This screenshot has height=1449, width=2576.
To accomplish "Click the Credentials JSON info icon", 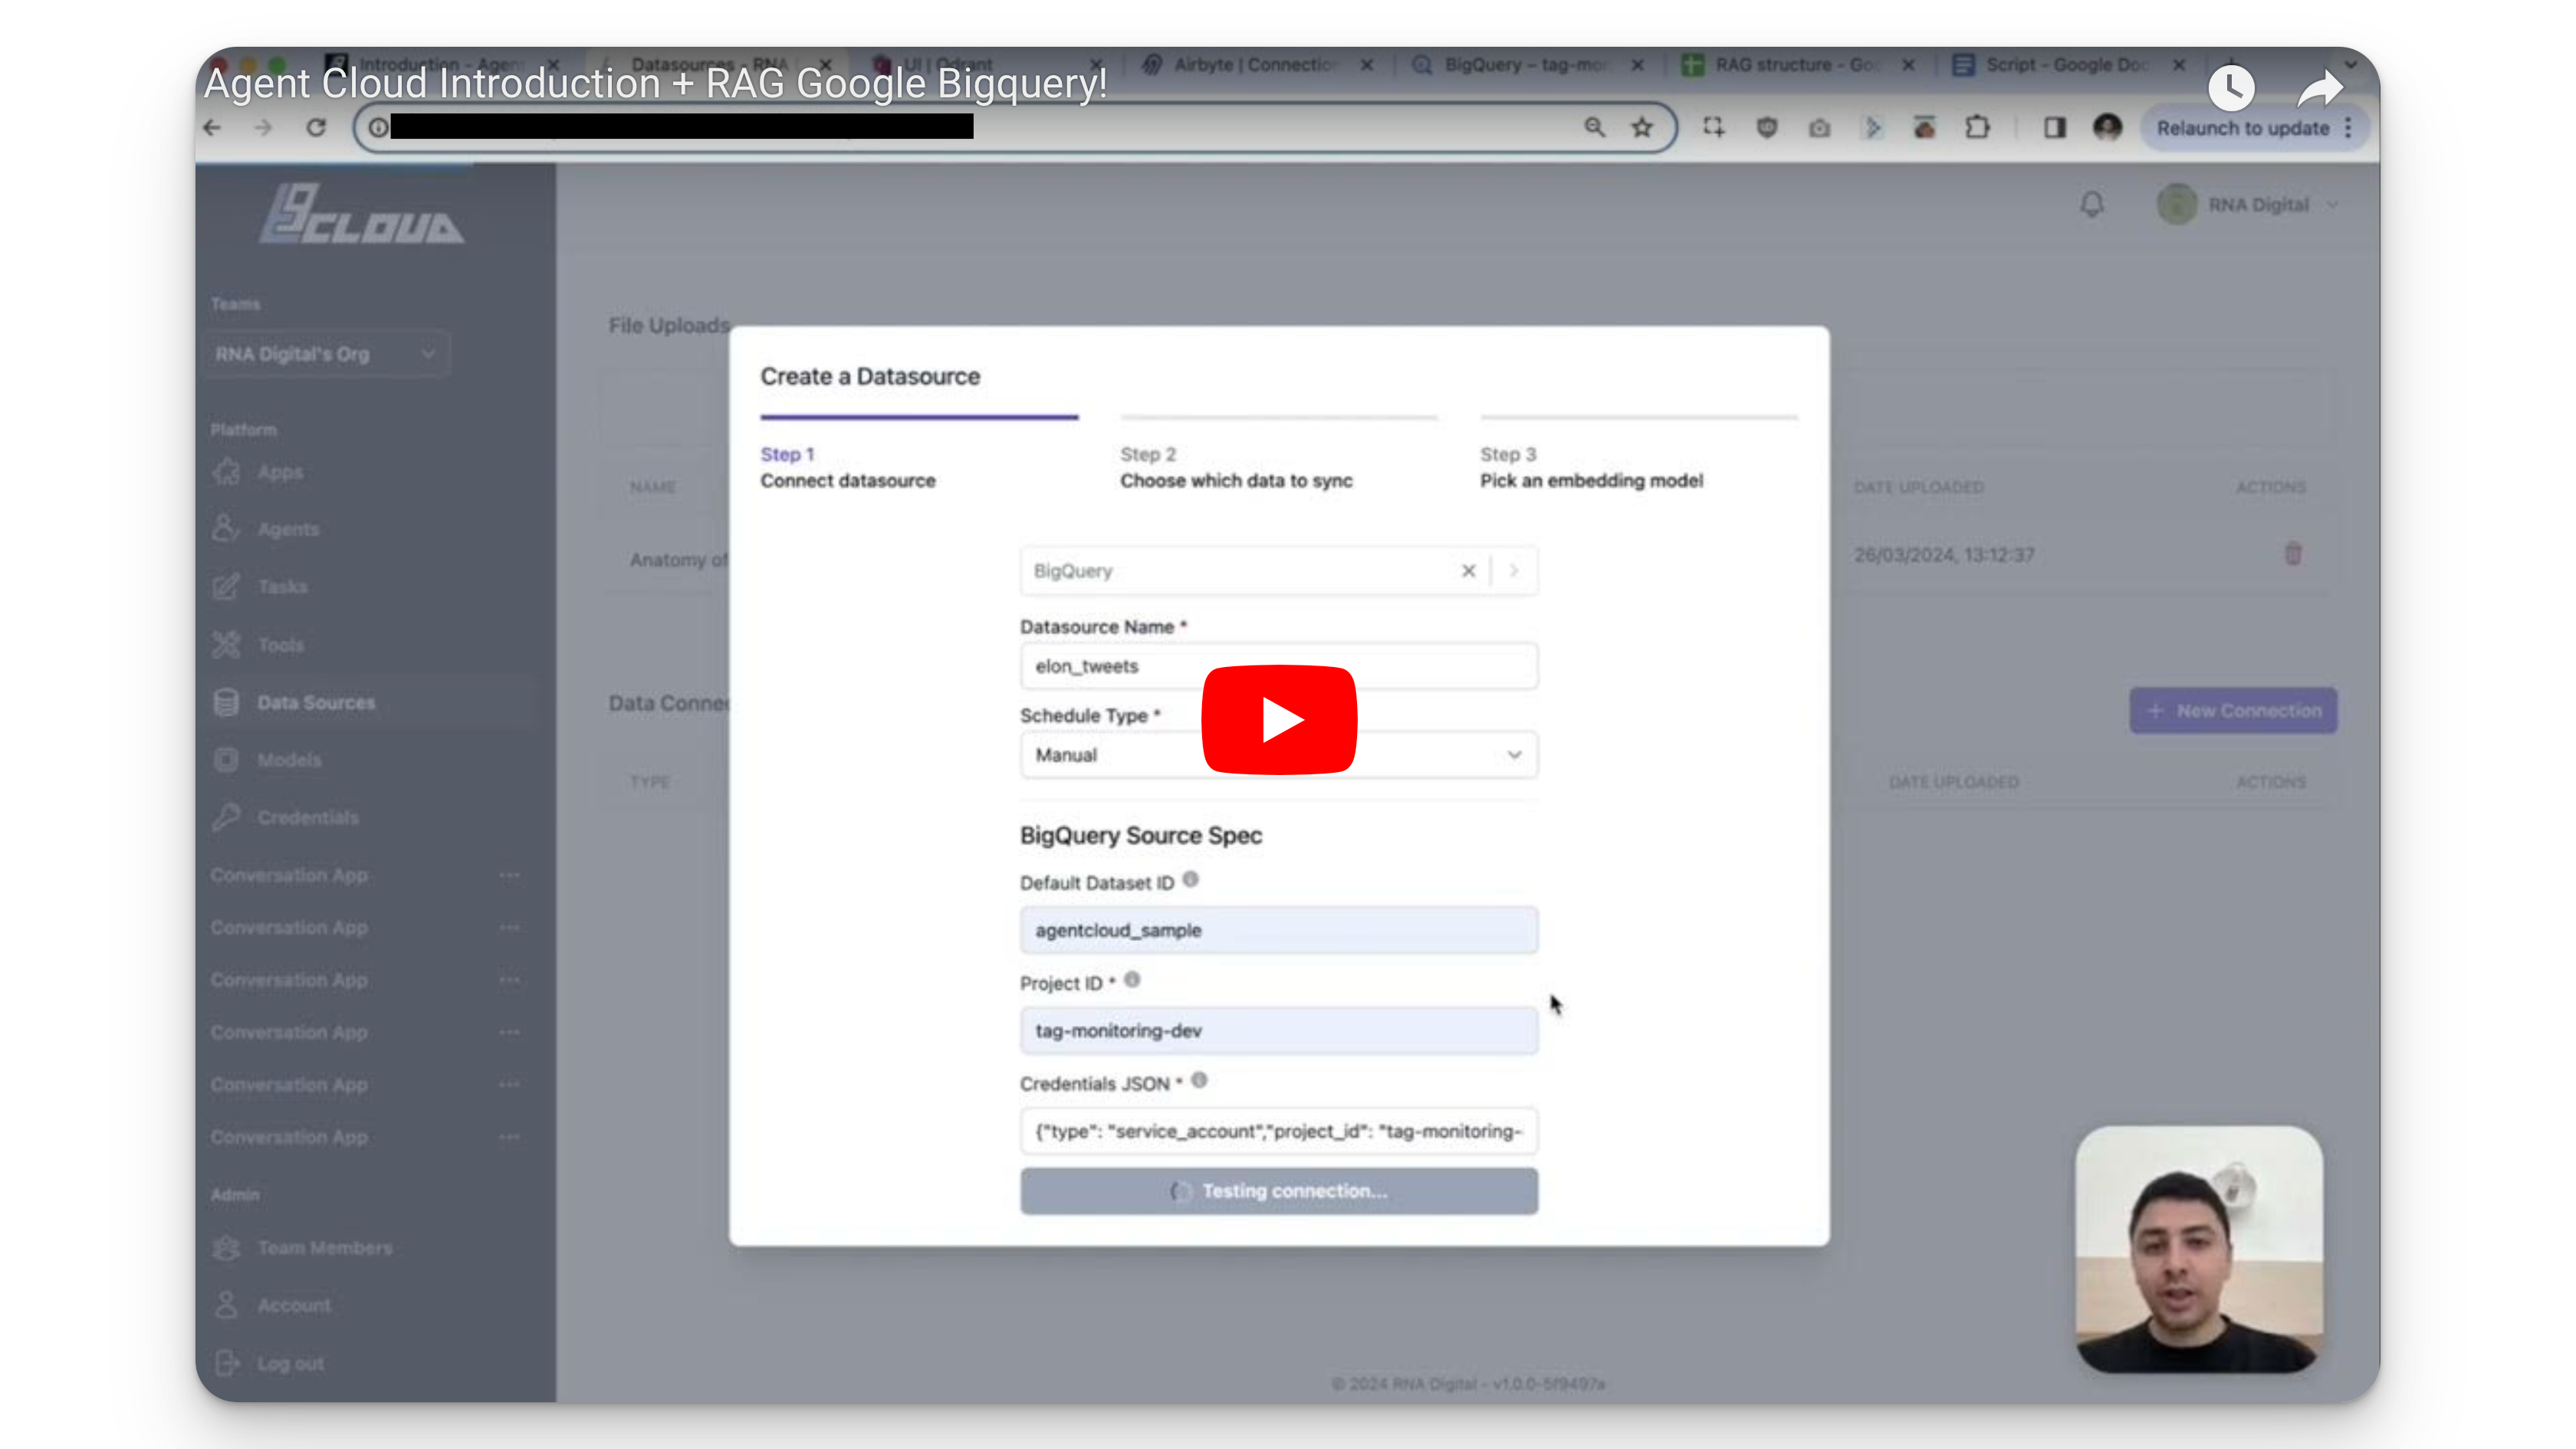I will coord(1199,1081).
